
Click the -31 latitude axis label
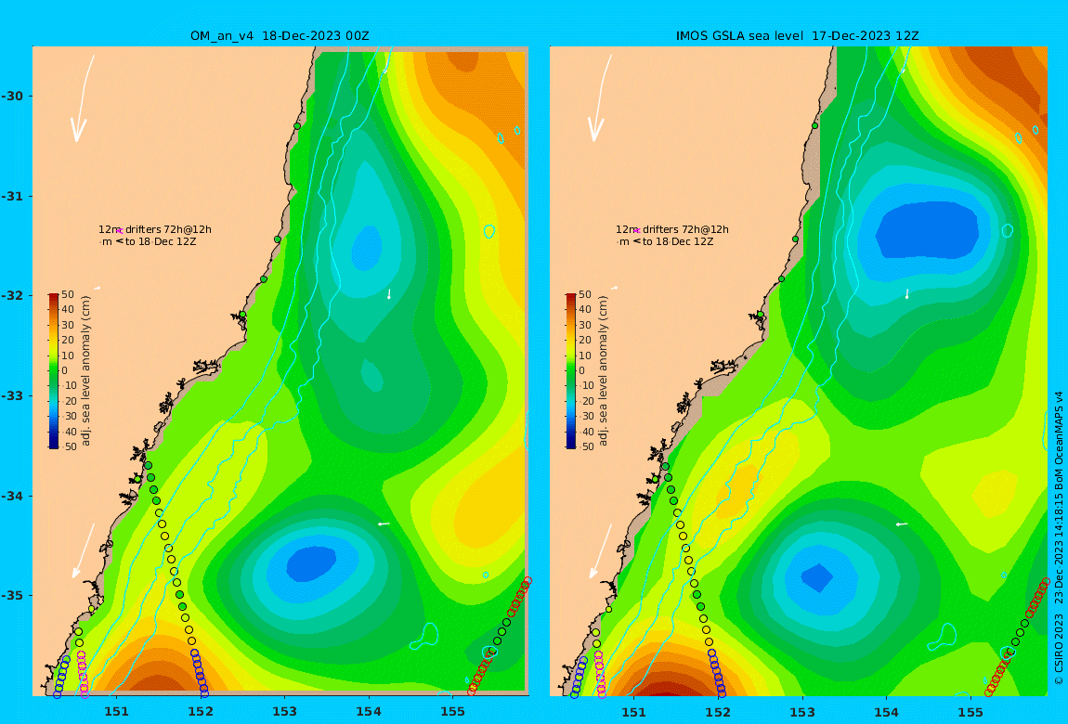tap(12, 196)
